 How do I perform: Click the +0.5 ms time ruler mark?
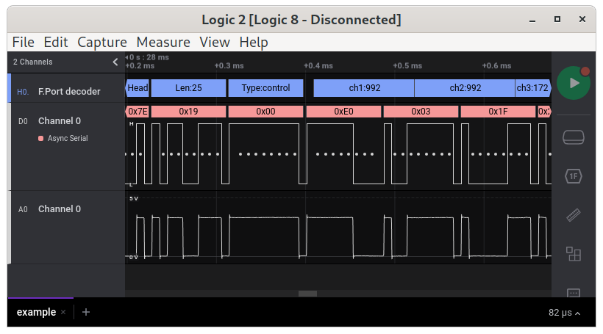(x=407, y=65)
